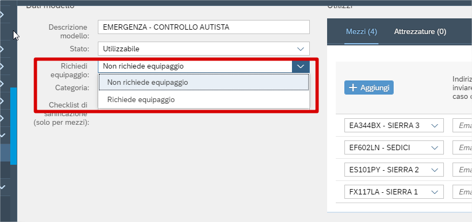Click the Aggiungi plus button
This screenshot has width=472, height=222.
(x=369, y=87)
